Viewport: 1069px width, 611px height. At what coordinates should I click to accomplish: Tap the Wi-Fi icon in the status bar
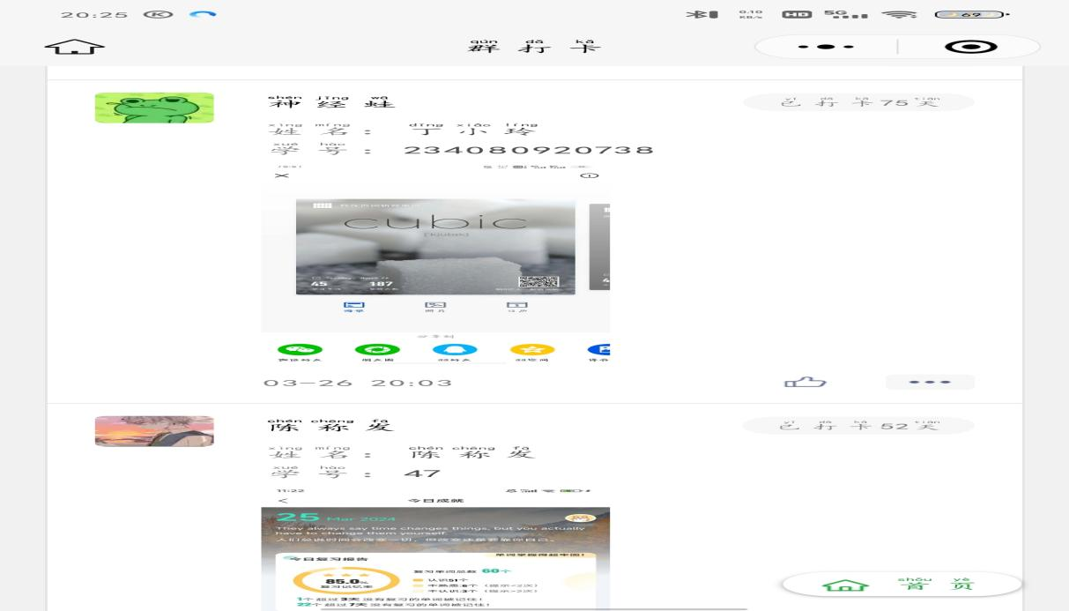899,15
